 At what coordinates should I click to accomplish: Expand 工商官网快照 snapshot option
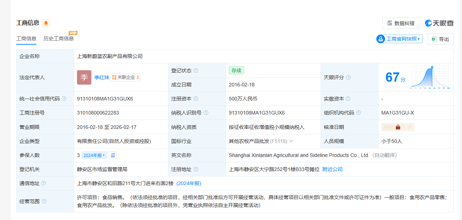[399, 39]
